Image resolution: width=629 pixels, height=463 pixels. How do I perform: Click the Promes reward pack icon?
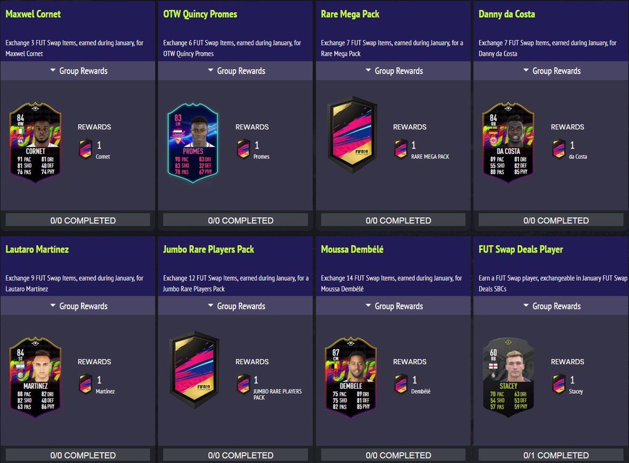click(x=243, y=149)
